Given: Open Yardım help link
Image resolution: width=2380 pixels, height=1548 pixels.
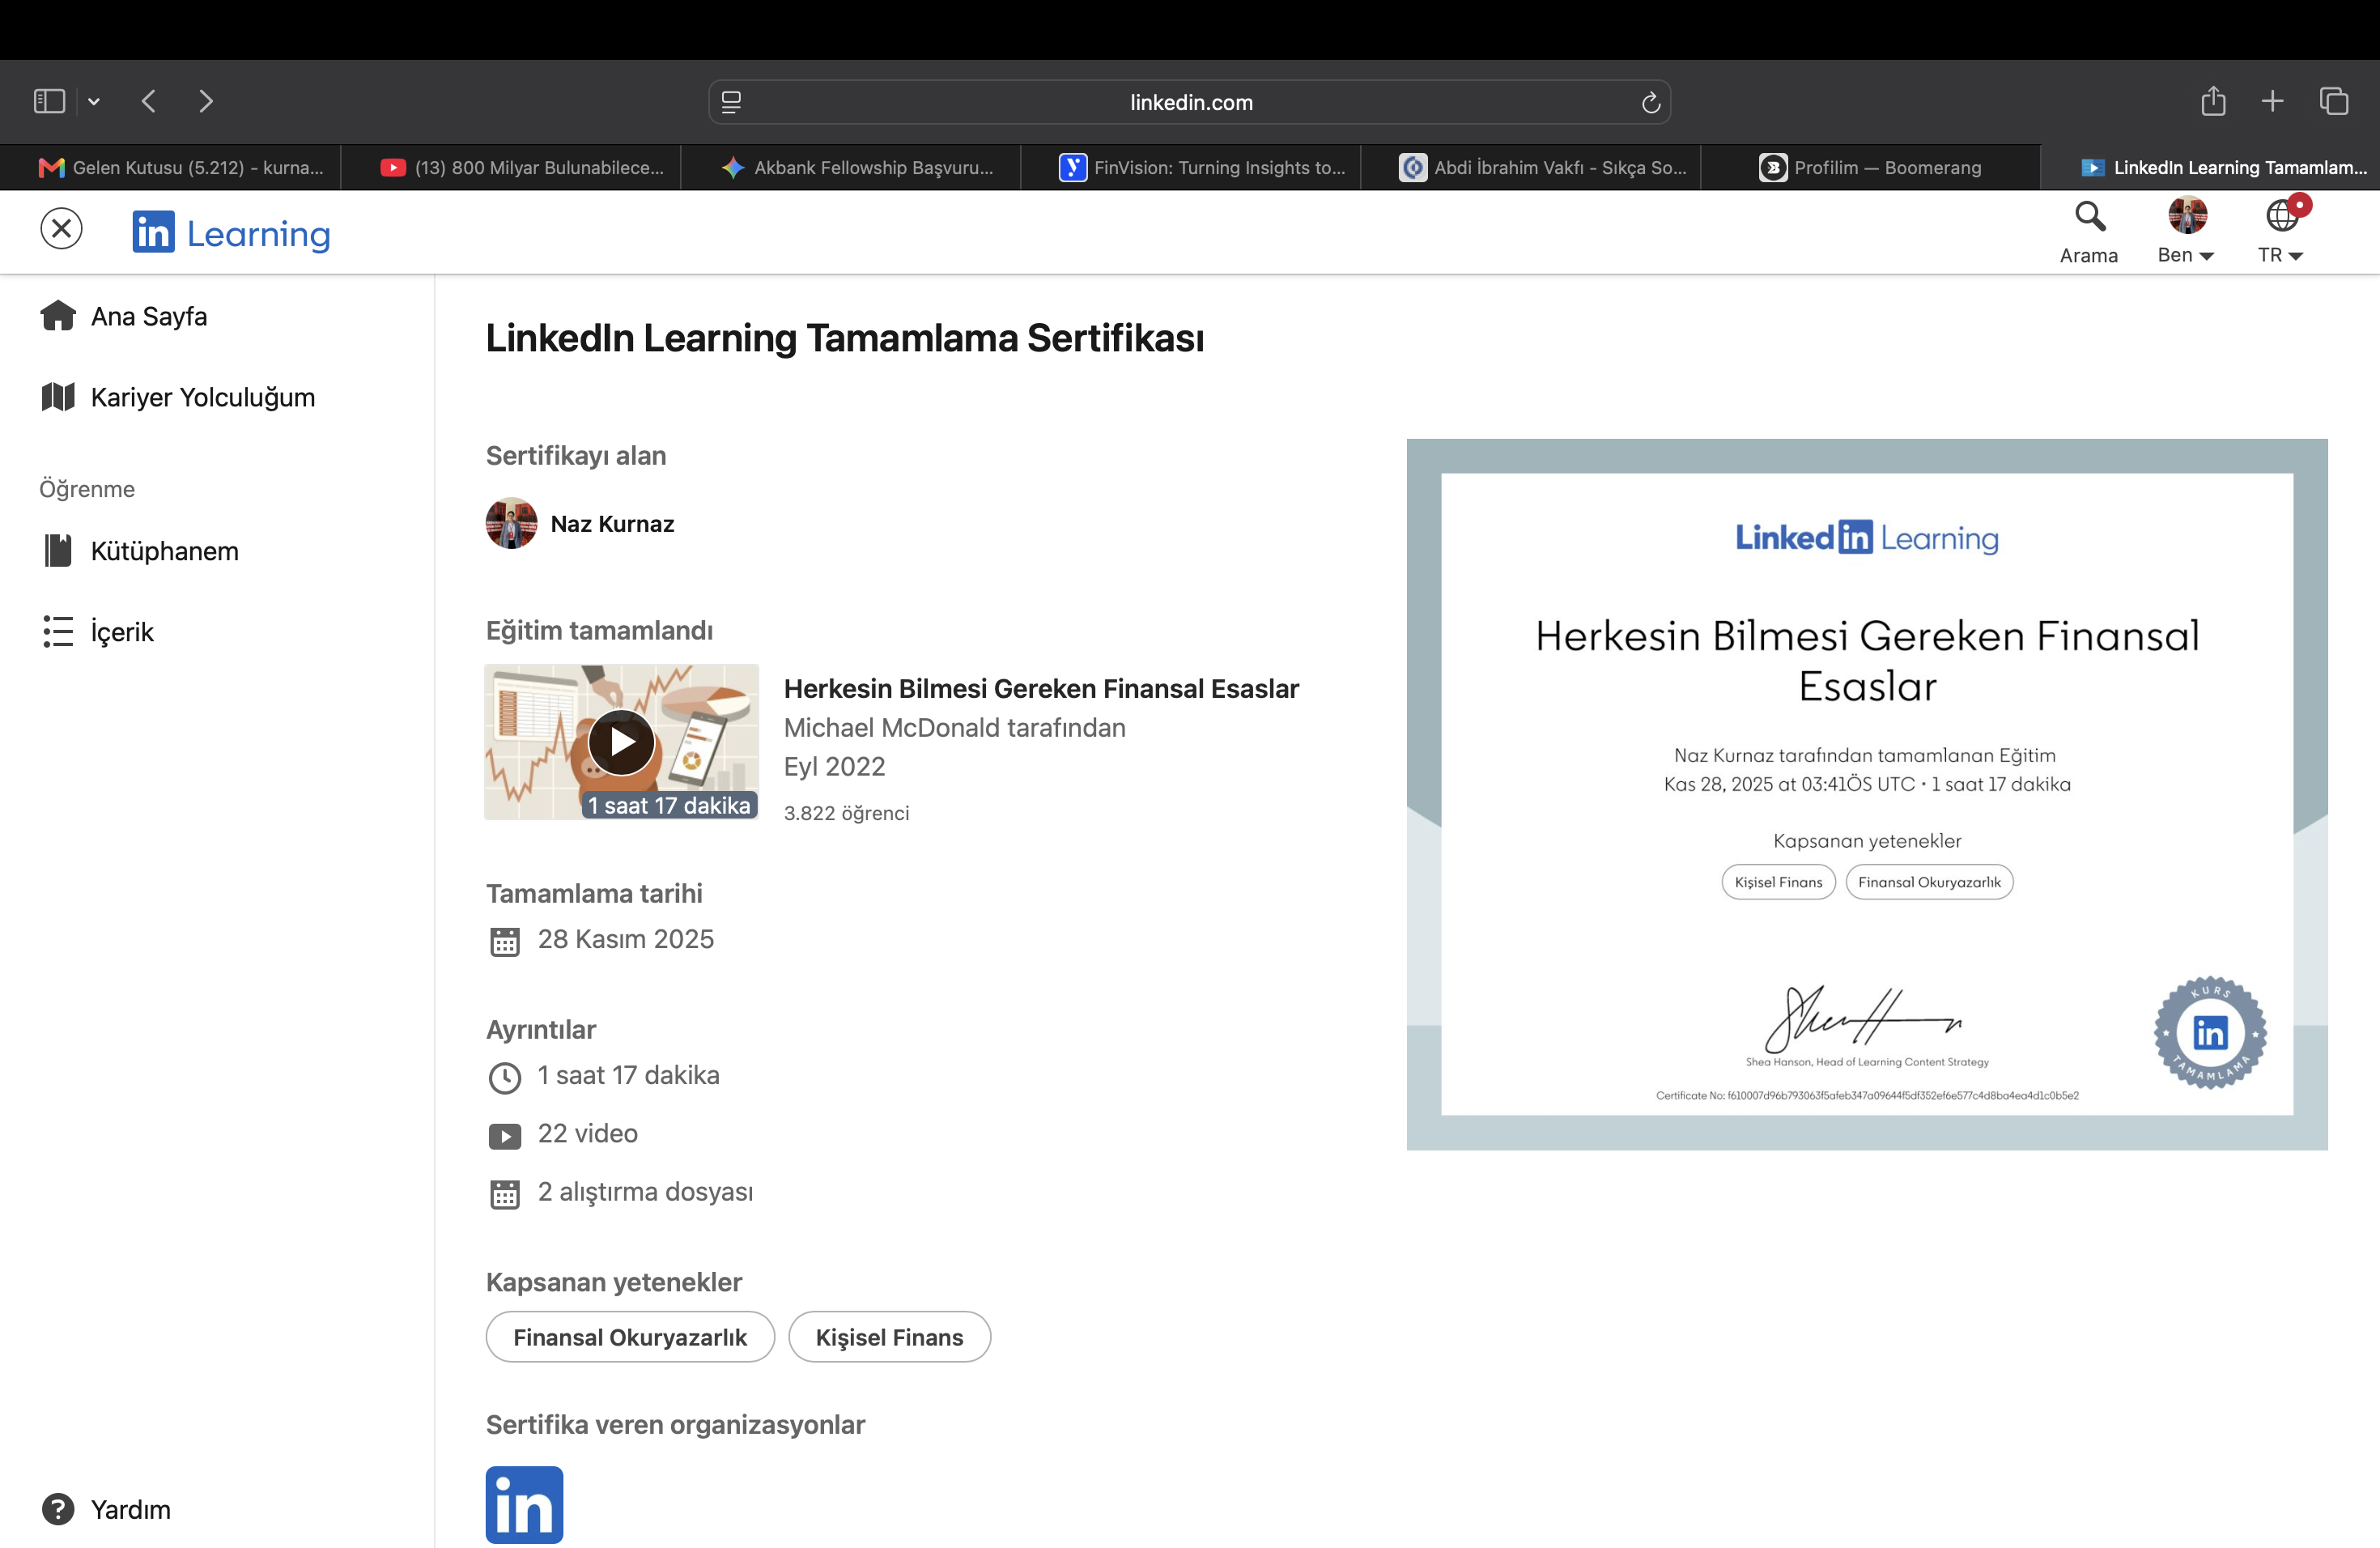Looking at the screenshot, I should tap(106, 1509).
